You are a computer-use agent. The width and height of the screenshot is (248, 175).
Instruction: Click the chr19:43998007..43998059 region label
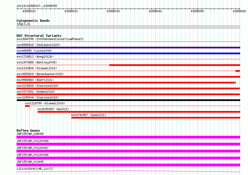click(x=37, y=6)
